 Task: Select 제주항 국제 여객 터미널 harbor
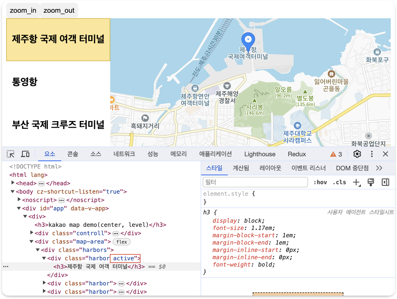(x=58, y=40)
